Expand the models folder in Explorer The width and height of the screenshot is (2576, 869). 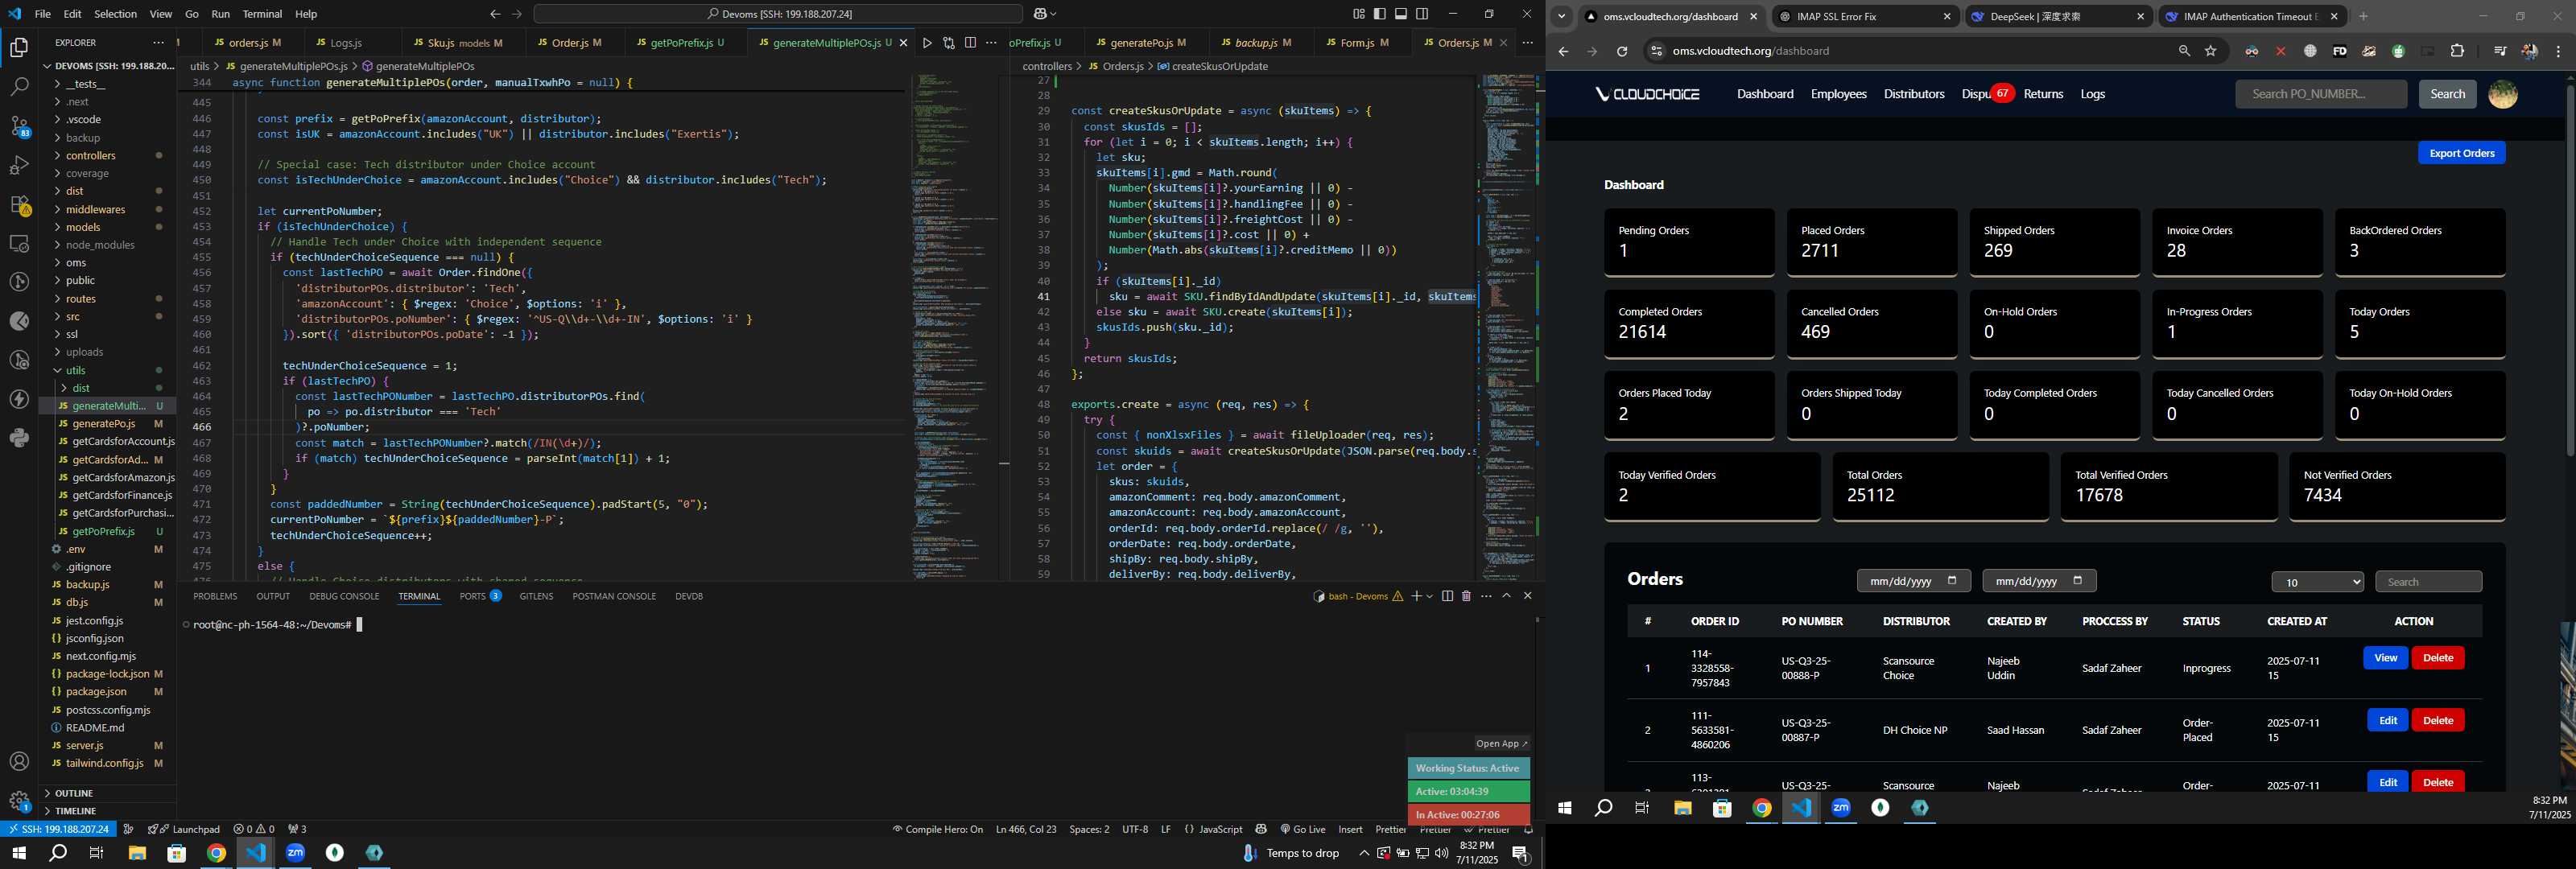[x=83, y=227]
